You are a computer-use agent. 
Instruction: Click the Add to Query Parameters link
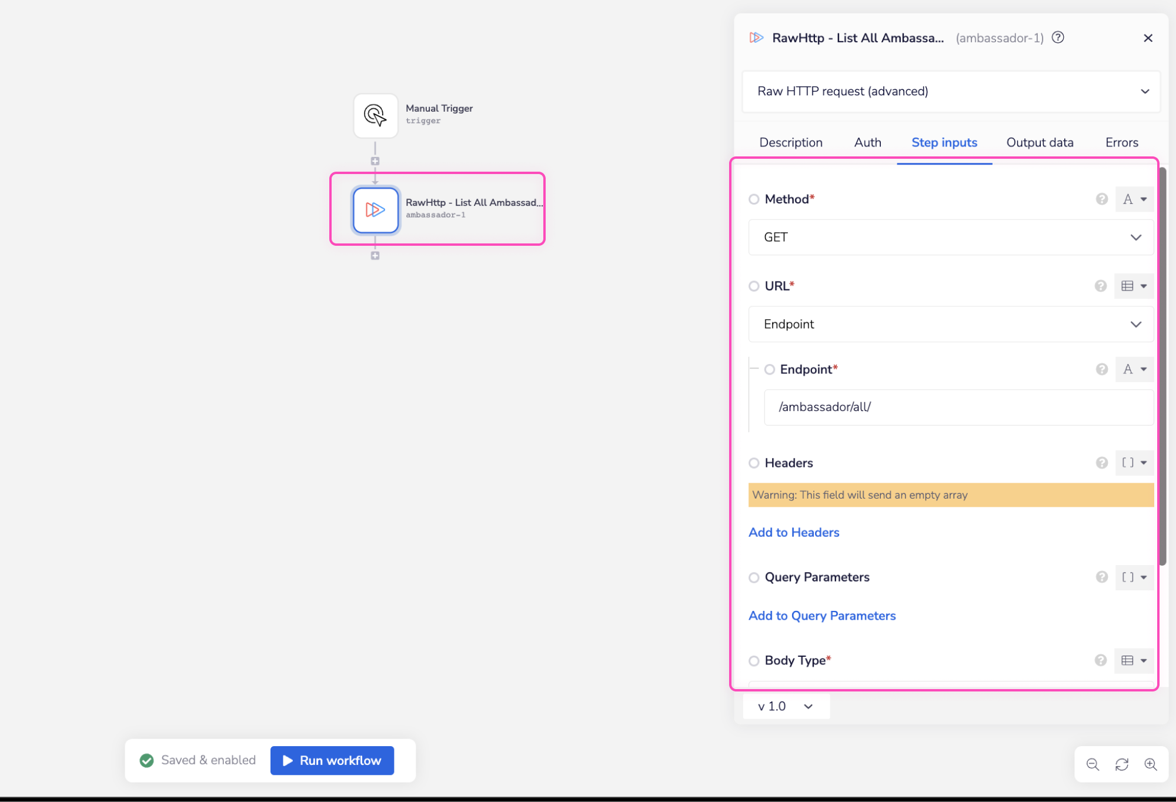(x=821, y=615)
